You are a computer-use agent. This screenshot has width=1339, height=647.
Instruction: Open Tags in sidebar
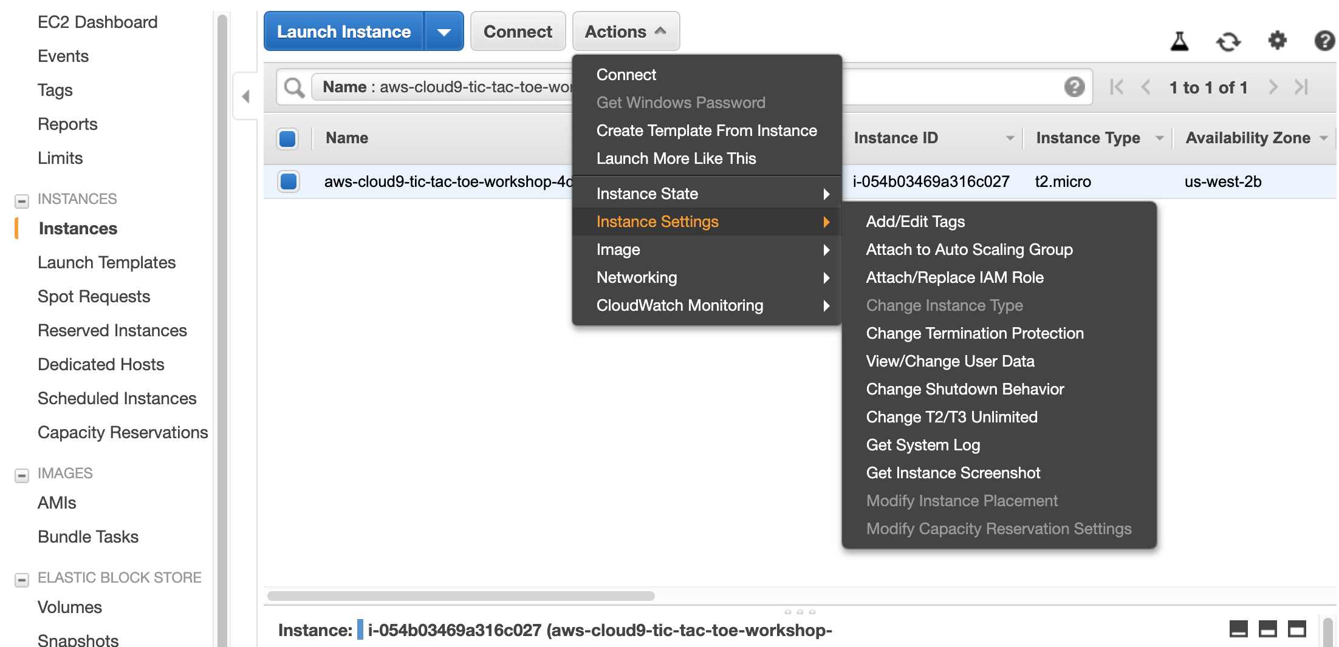point(55,90)
